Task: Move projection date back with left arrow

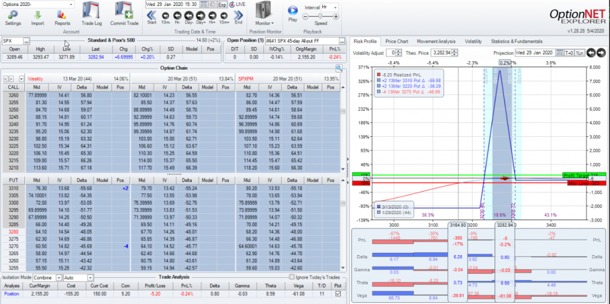Action: 591,53
